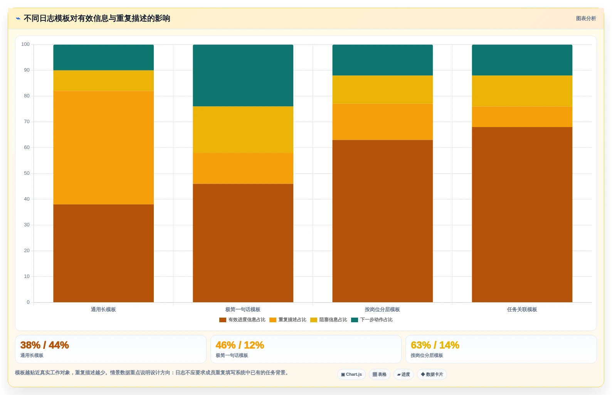
Task: Select the 进度 tag chip
Action: click(x=404, y=374)
